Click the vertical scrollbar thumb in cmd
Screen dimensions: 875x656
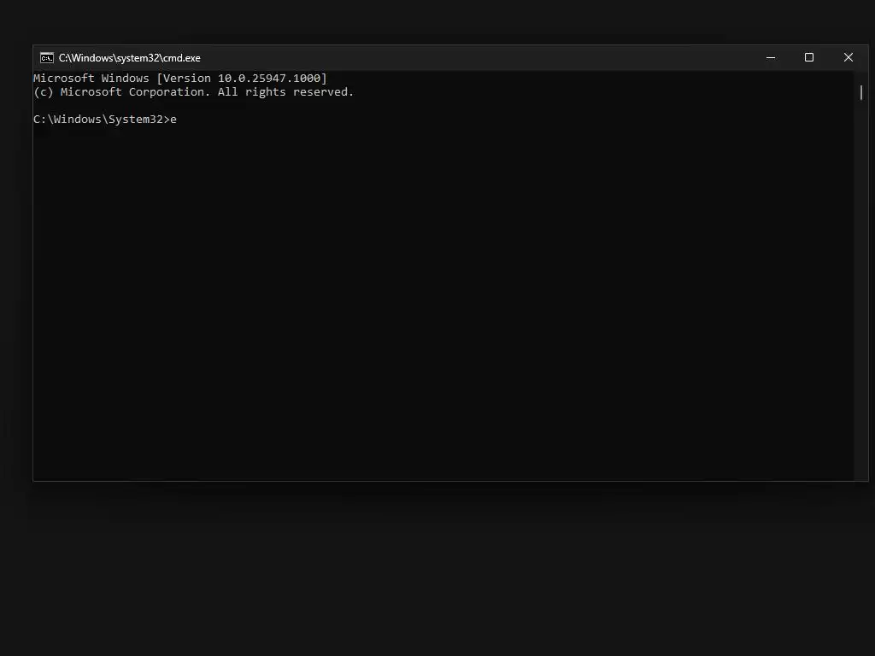click(x=861, y=92)
